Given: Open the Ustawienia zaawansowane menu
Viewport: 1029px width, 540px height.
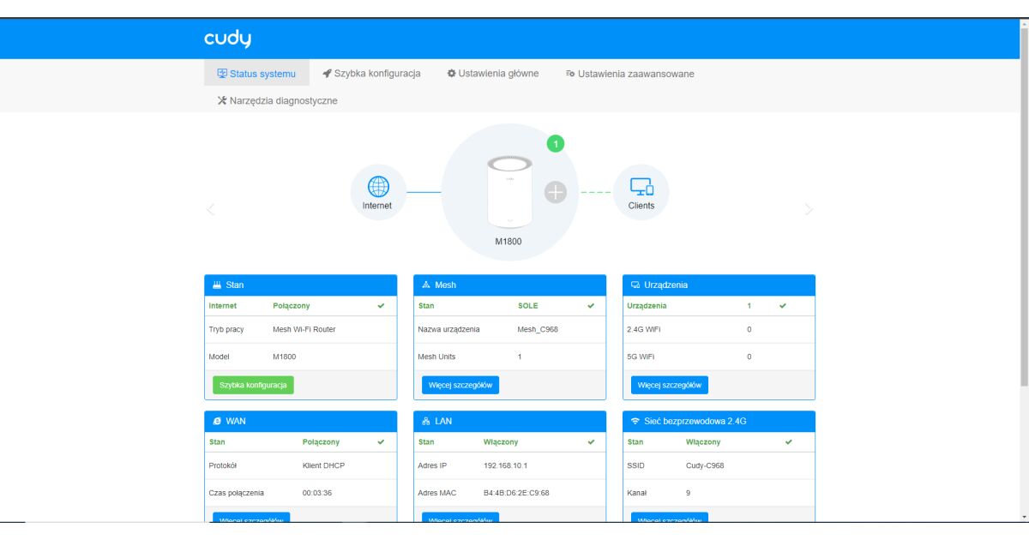Looking at the screenshot, I should [x=629, y=74].
